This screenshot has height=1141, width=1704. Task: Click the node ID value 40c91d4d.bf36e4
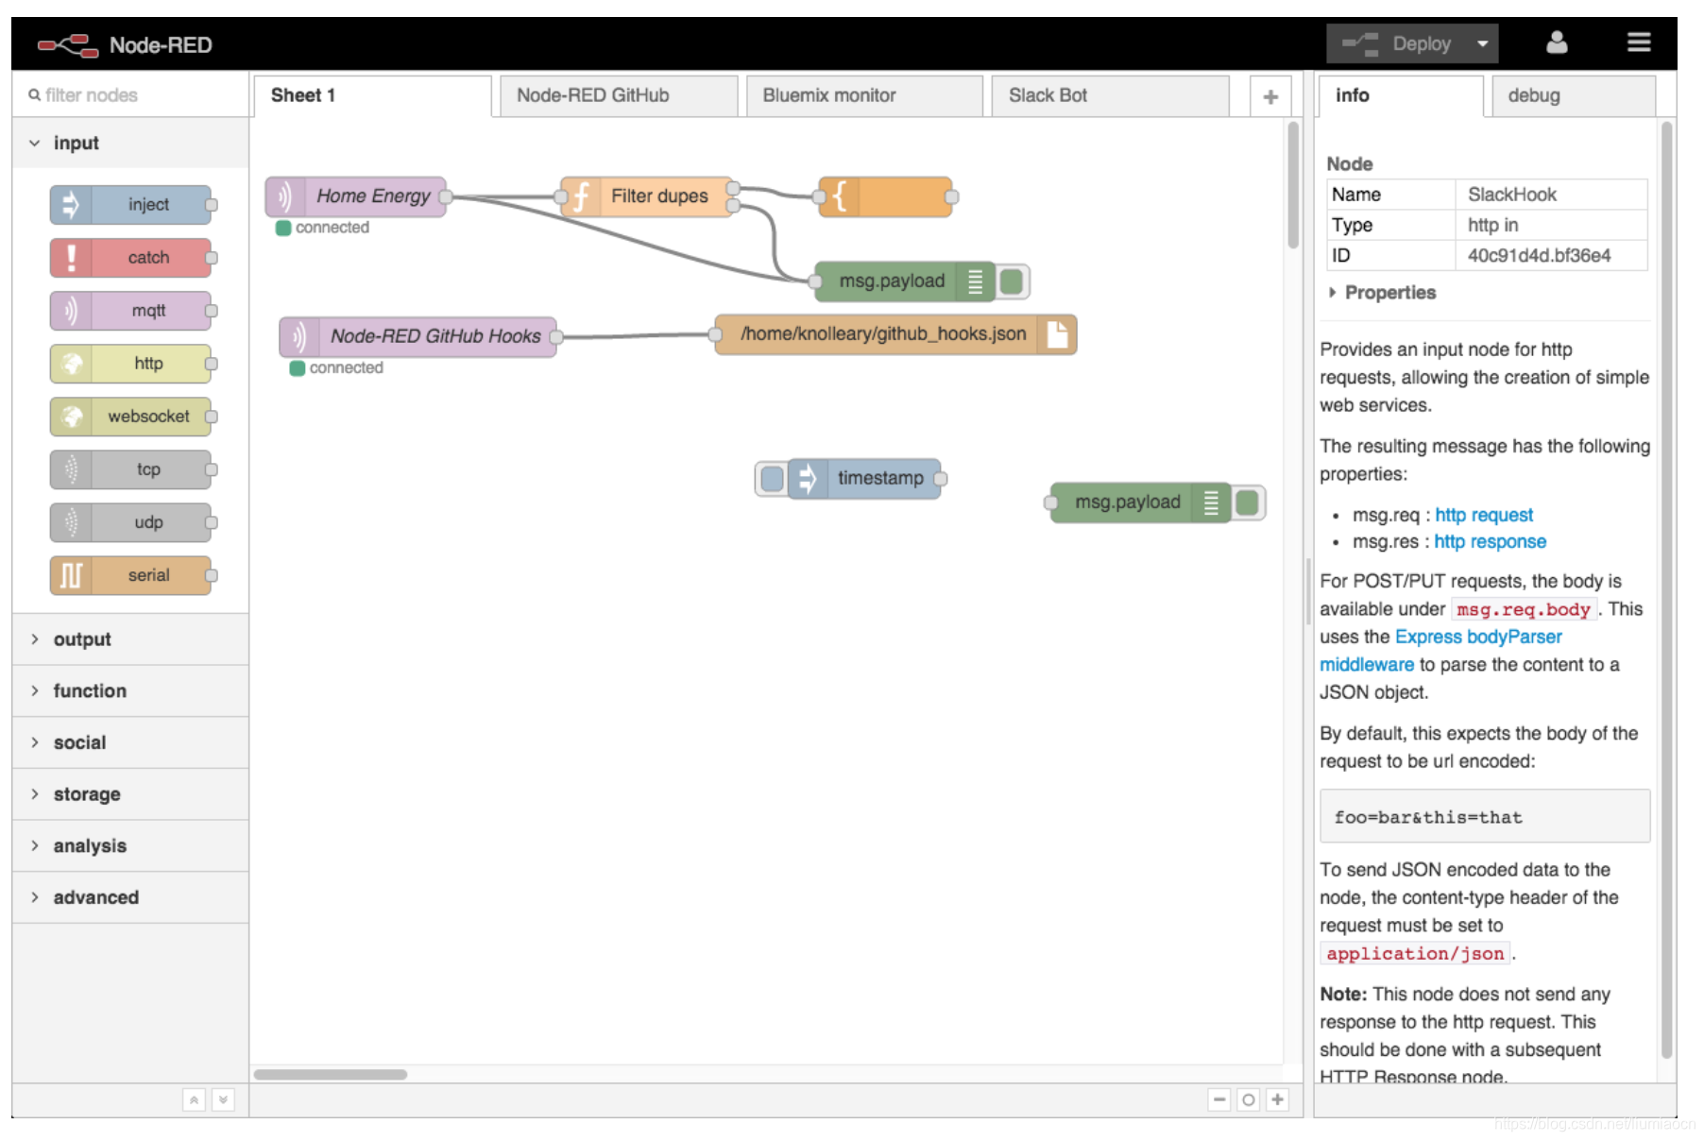tap(1539, 256)
